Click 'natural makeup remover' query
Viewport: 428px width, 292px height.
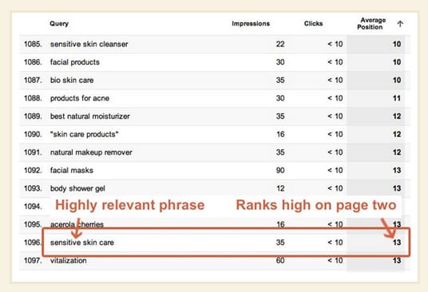point(91,152)
